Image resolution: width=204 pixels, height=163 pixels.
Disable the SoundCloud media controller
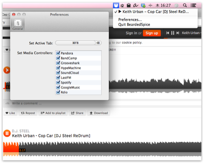tap(58, 73)
